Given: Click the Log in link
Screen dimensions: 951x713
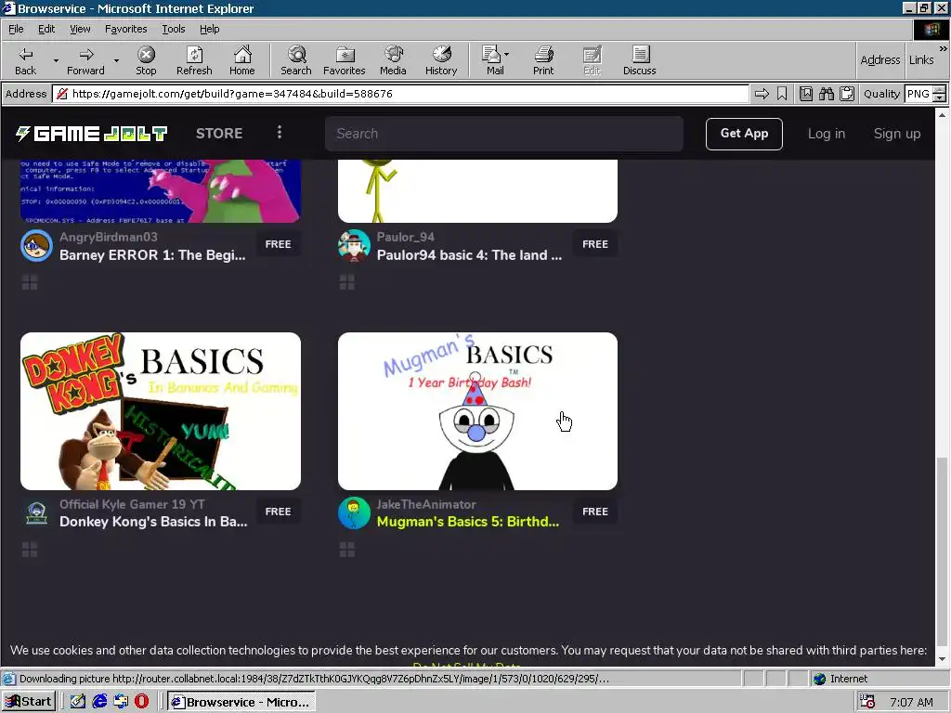Looking at the screenshot, I should 826,134.
